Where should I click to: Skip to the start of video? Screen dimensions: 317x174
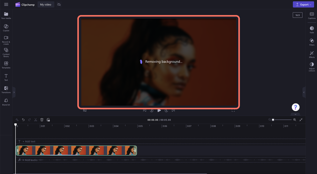[x=145, y=110]
